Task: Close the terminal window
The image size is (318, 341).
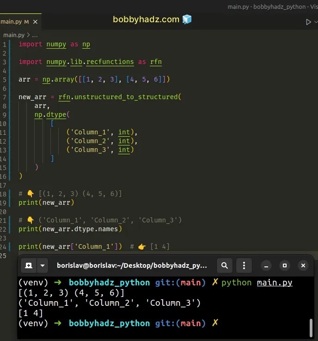Action: (303, 265)
